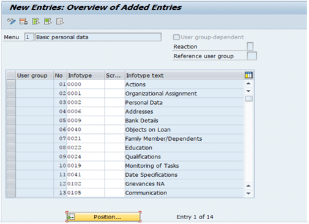Click the select-all corner cell of table
Viewport: 309px width, 224px height.
[x=11, y=75]
